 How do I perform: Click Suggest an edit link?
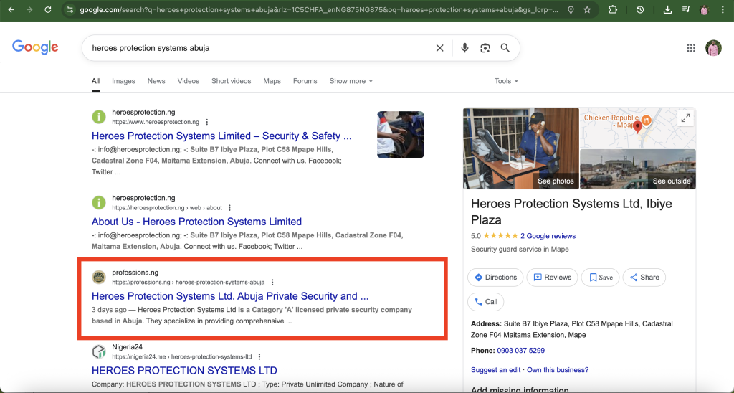click(496, 370)
